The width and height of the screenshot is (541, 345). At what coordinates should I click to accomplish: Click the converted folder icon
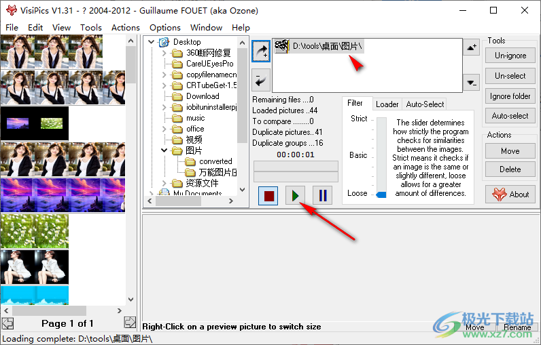pos(190,161)
